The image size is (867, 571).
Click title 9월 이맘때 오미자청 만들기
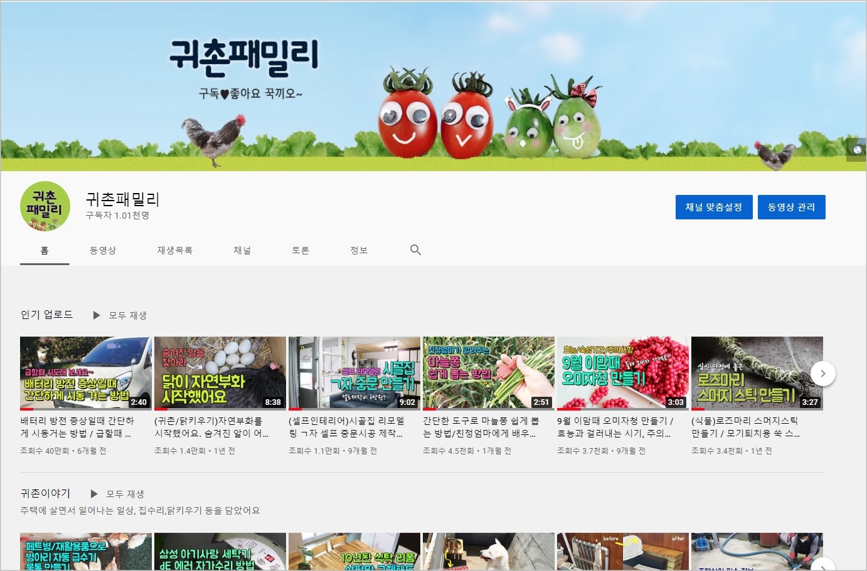click(x=615, y=427)
